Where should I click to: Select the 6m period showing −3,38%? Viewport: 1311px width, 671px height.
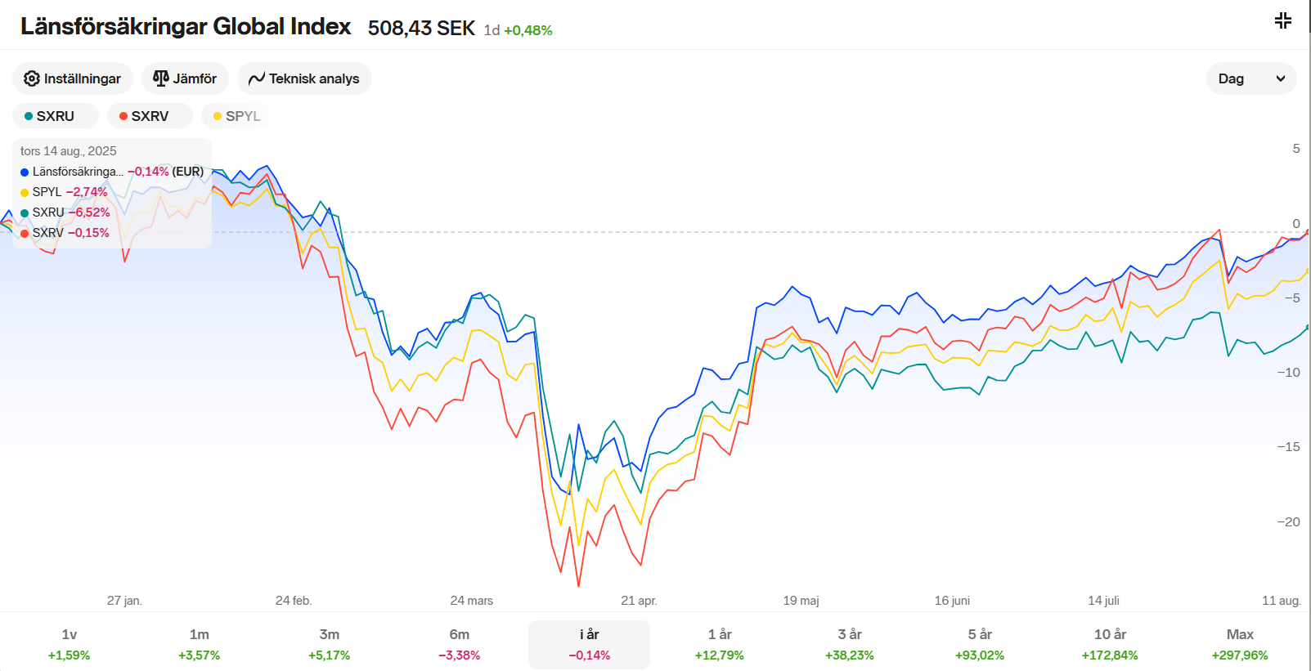click(459, 644)
